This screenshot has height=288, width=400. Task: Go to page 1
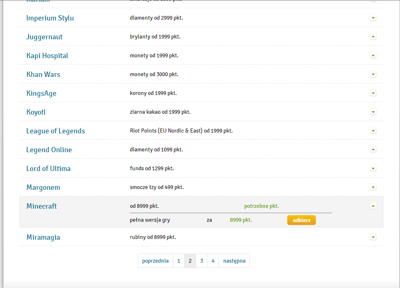(179, 261)
